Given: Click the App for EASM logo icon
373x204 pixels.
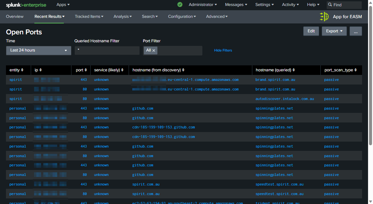Looking at the screenshot, I should click(x=324, y=17).
